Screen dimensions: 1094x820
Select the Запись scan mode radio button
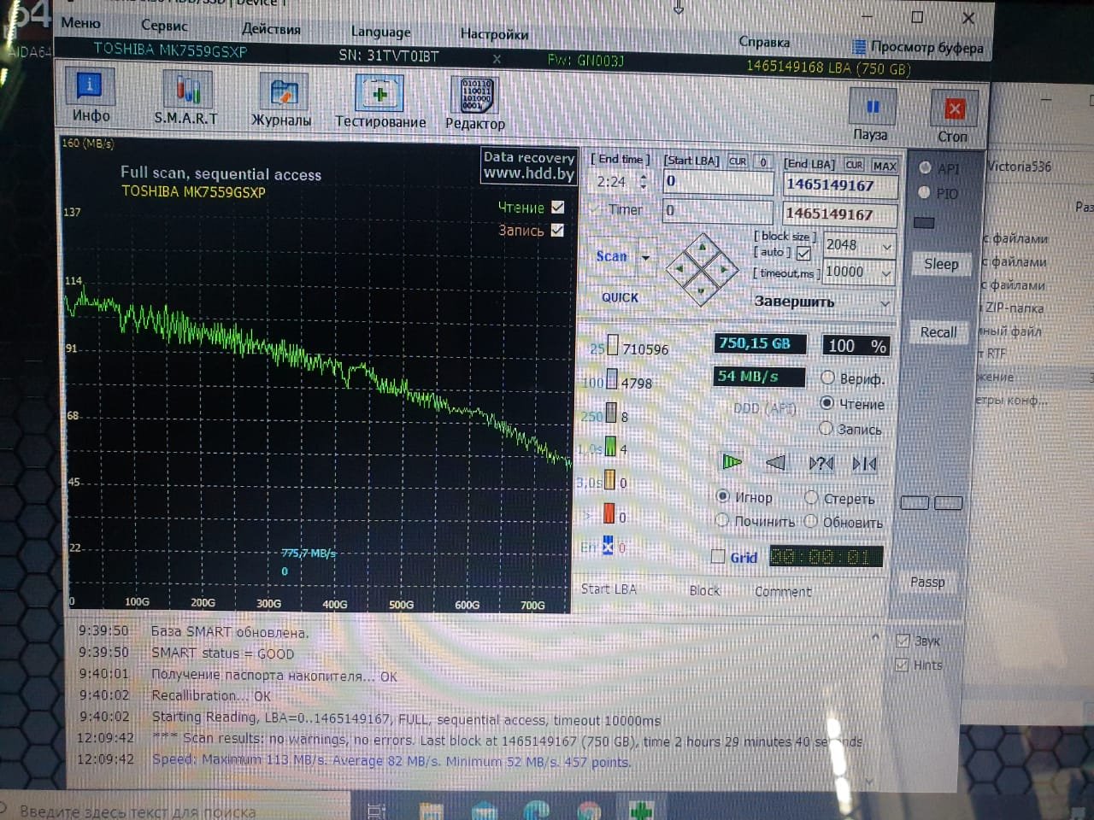[x=826, y=428]
